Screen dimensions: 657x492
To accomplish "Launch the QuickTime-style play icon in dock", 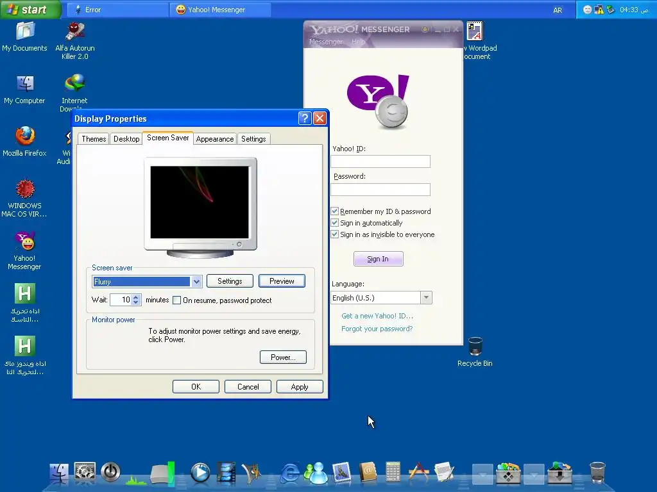I will click(x=200, y=473).
